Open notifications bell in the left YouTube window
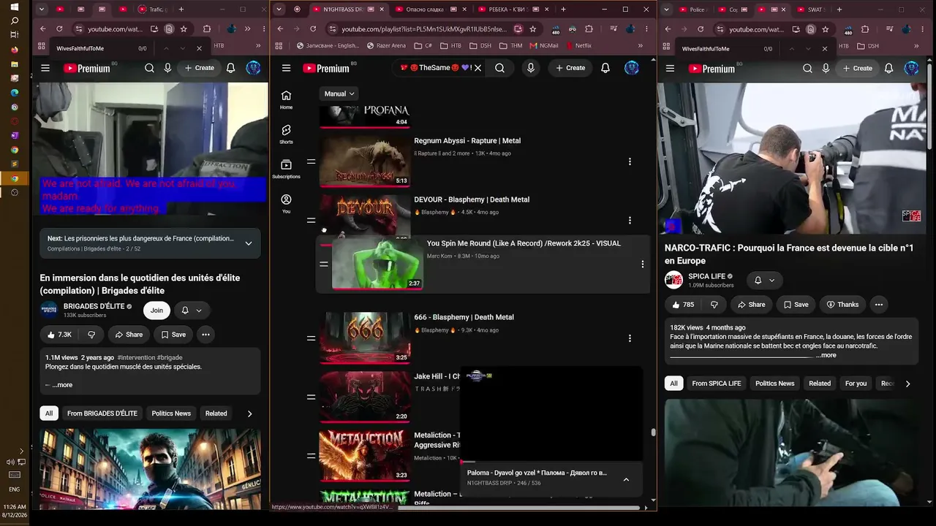Screen dimensions: 936x526 click(230, 68)
